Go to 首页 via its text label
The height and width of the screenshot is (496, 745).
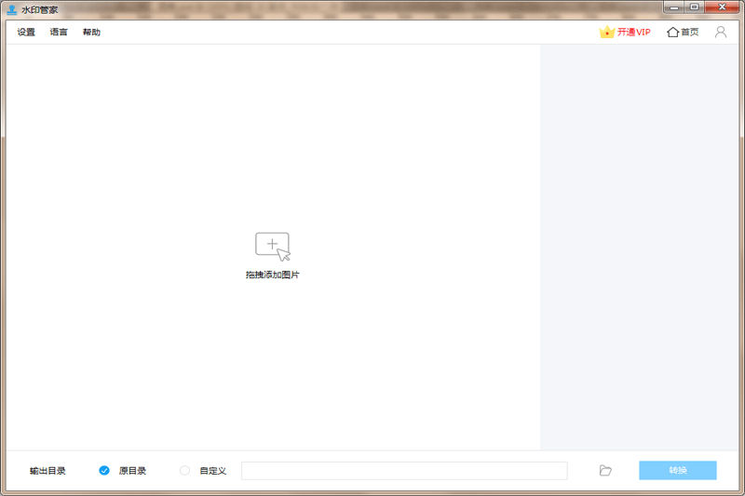(689, 33)
